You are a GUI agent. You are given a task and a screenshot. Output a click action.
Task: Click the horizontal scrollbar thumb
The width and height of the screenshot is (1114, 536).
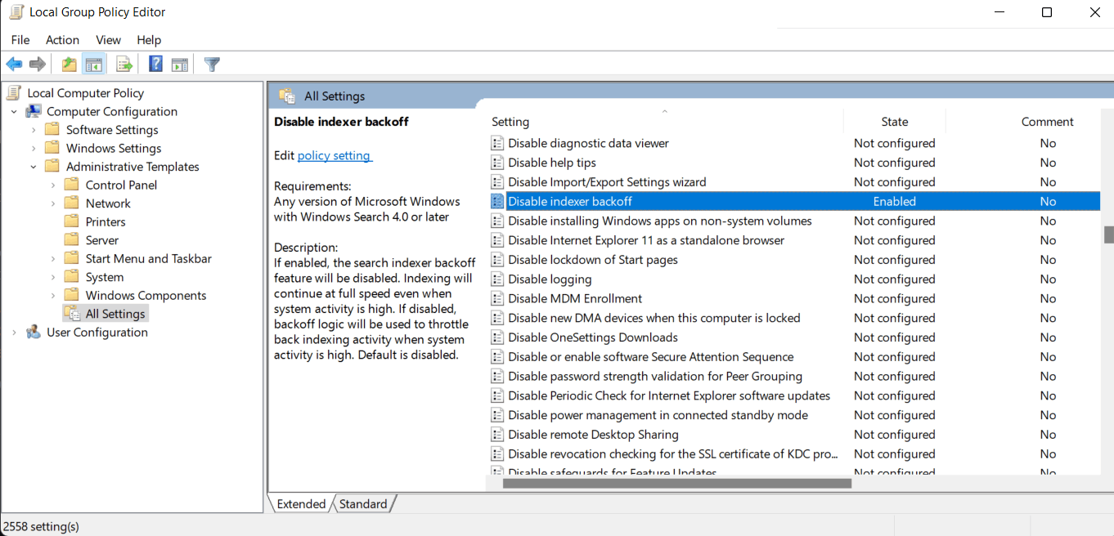(677, 483)
